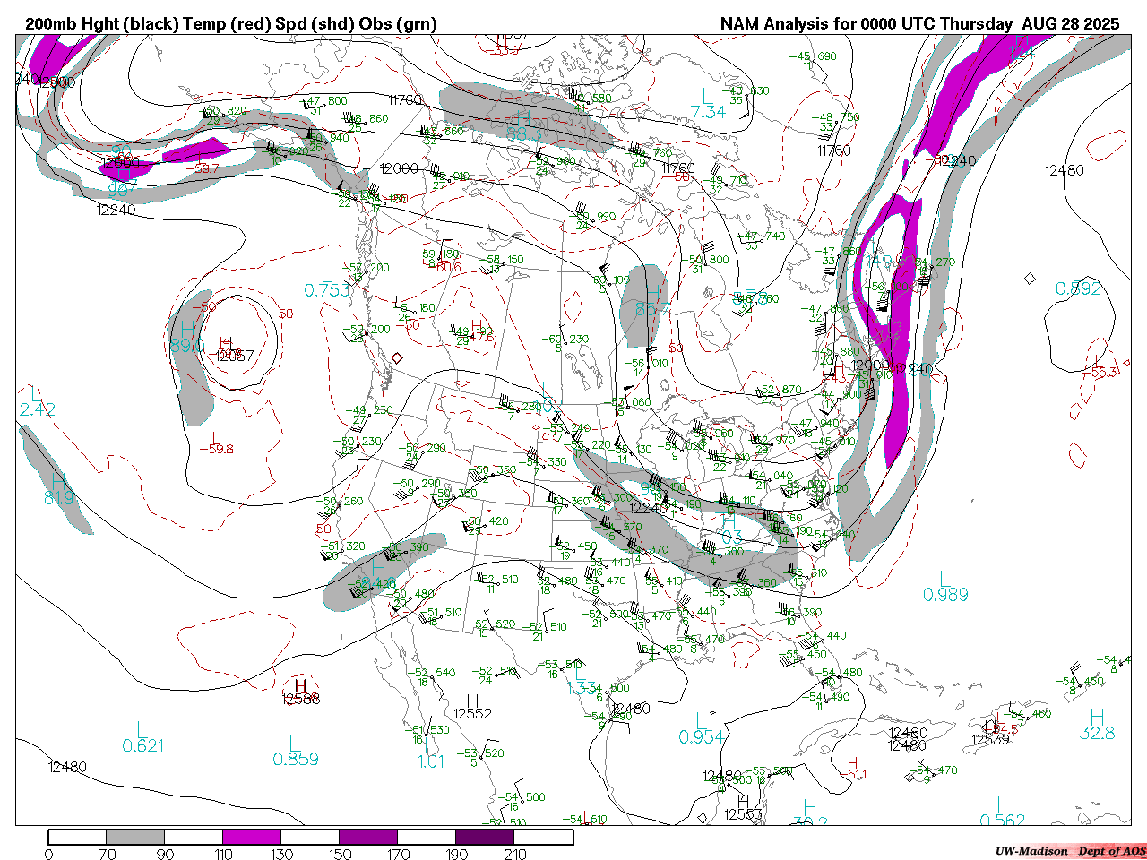The width and height of the screenshot is (1147, 860).
Task: Click the L 0.859 low marker
Action: click(x=295, y=751)
